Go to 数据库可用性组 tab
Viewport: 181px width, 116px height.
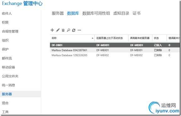tap(96, 13)
